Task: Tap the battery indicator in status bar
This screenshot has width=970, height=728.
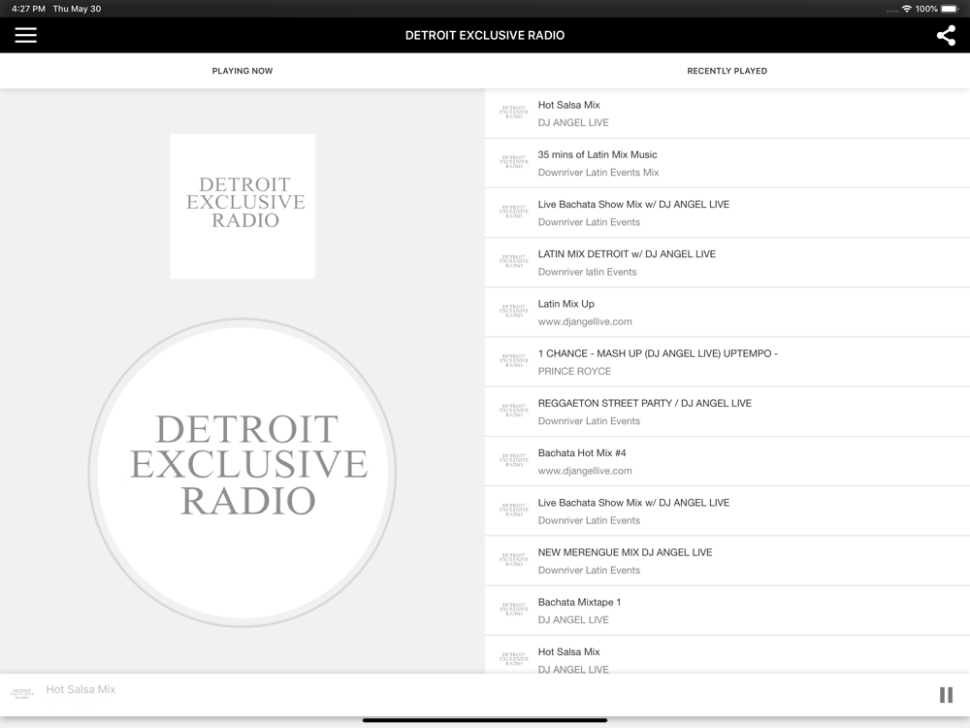Action: pos(949,9)
